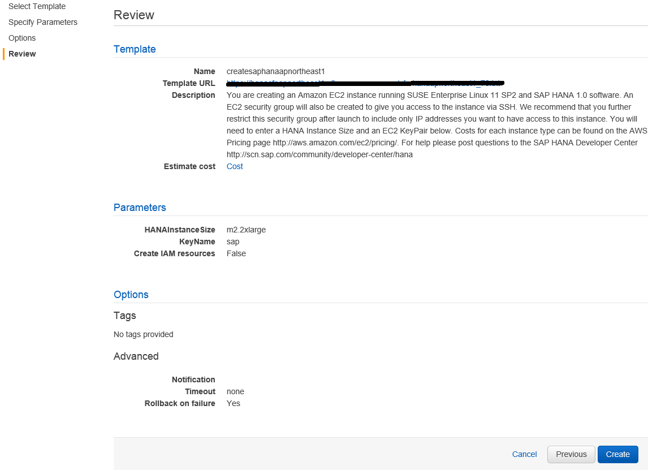Click the Rollback on failure value Yes
Image resolution: width=648 pixels, height=470 pixels.
click(x=233, y=403)
